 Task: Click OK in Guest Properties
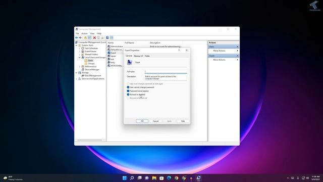tap(142, 121)
